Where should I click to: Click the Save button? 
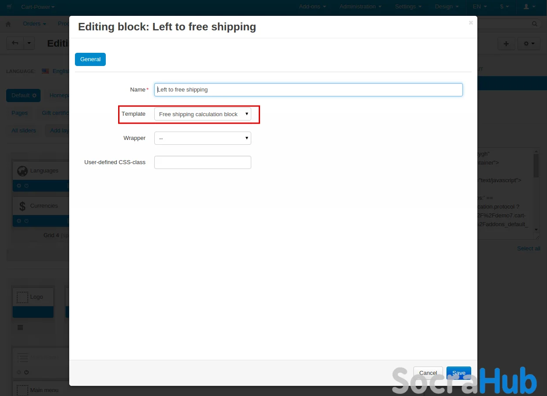(x=458, y=373)
